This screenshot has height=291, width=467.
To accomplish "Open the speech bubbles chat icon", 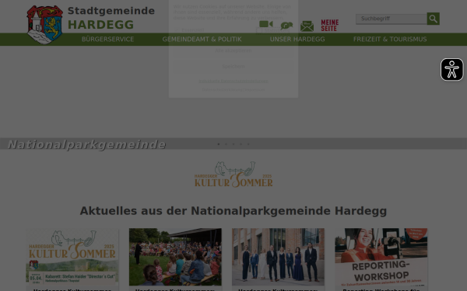I will pos(286,26).
